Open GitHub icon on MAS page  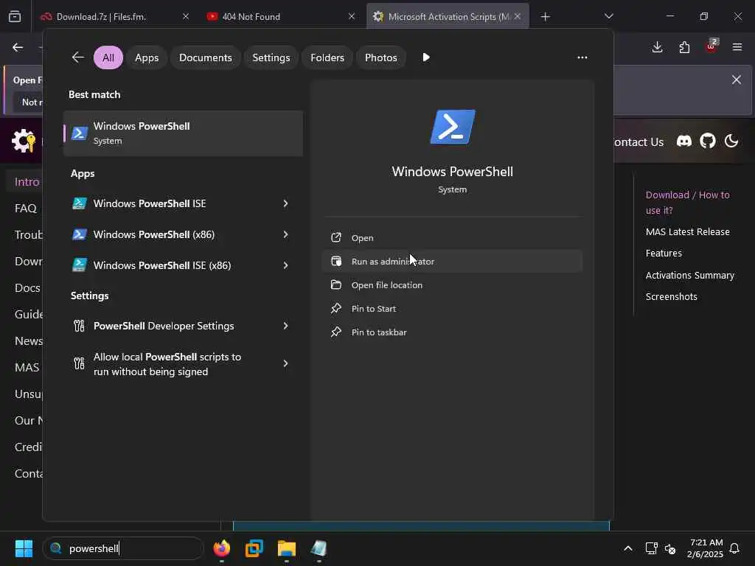[x=707, y=141]
